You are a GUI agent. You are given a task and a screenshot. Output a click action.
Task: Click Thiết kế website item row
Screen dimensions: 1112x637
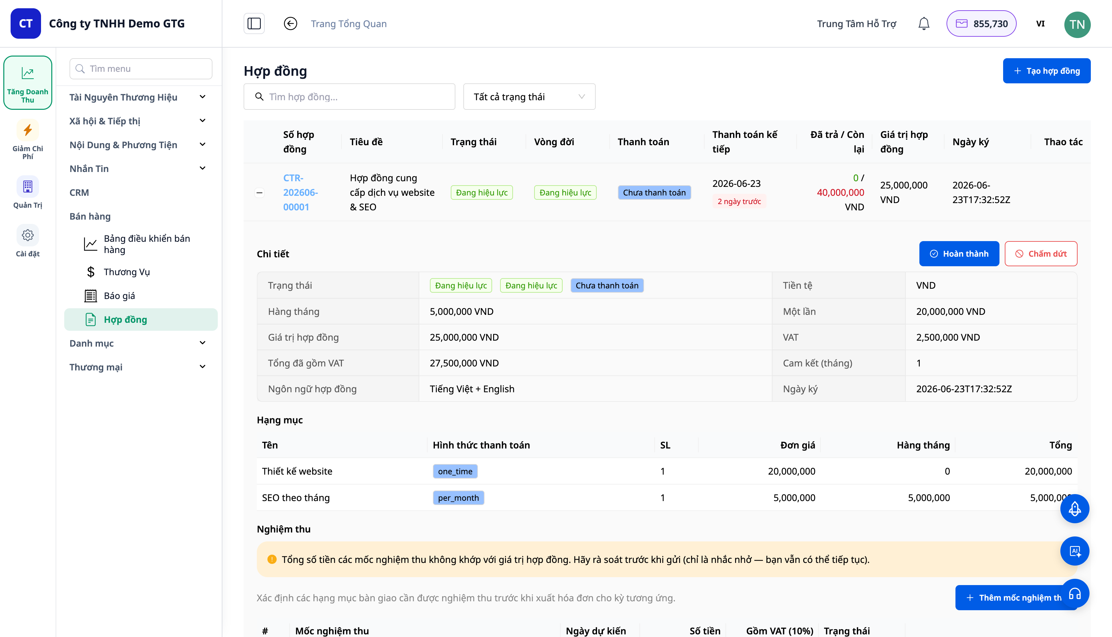tap(667, 471)
